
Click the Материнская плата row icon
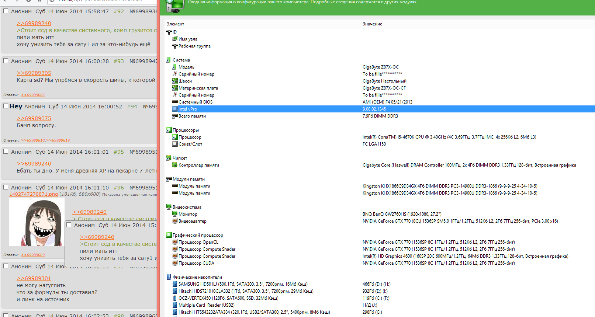coord(175,88)
